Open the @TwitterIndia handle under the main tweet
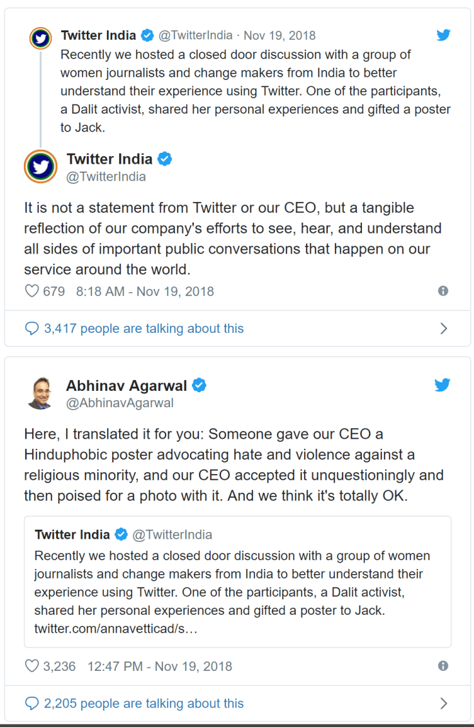This screenshot has width=474, height=727. pos(106,177)
